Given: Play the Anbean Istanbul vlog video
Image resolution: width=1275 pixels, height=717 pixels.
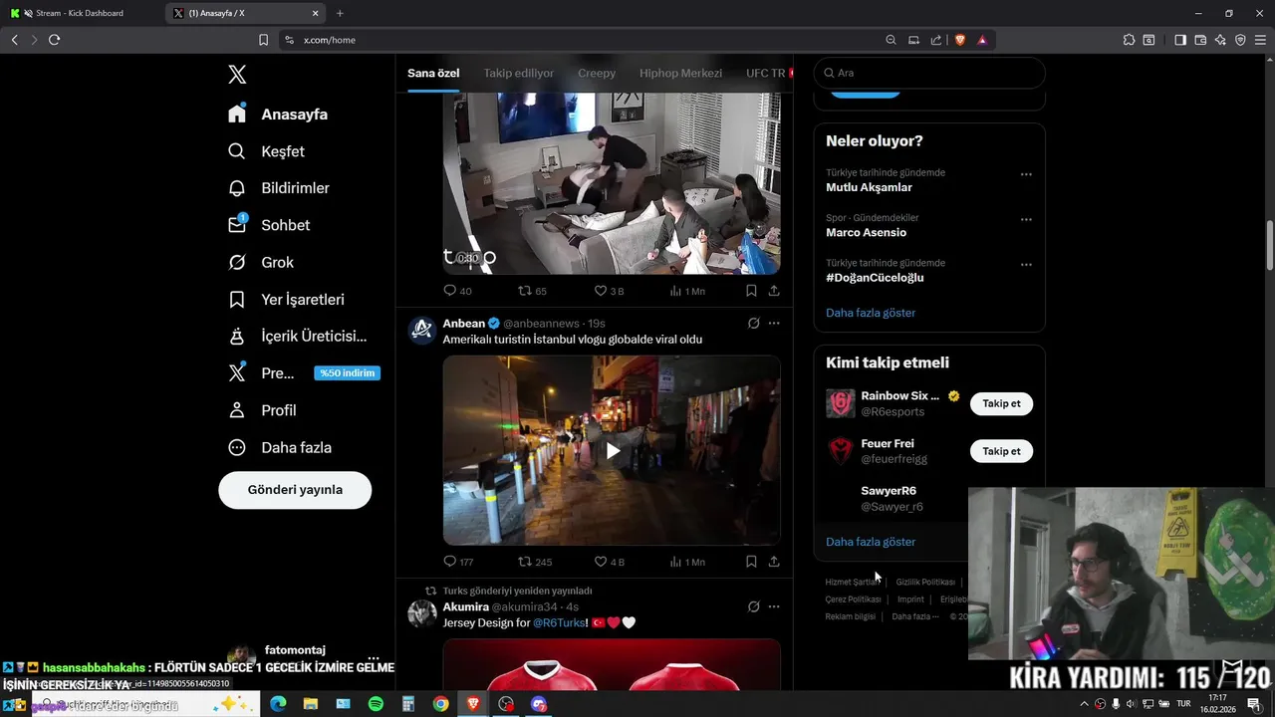Looking at the screenshot, I should 613,451.
